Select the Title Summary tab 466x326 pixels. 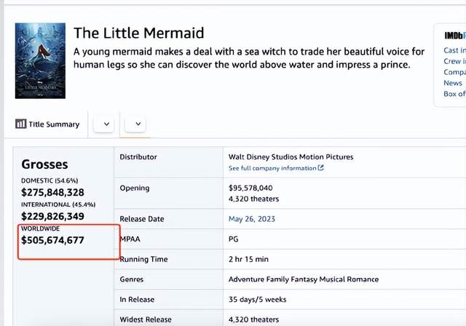coord(47,124)
